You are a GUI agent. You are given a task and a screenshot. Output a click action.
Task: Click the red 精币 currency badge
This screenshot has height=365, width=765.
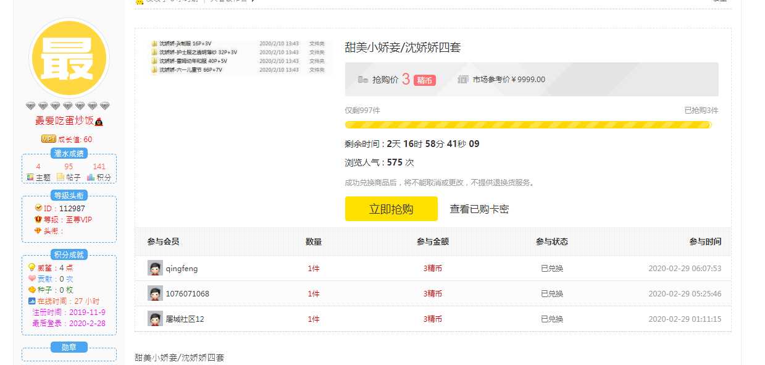tap(425, 80)
